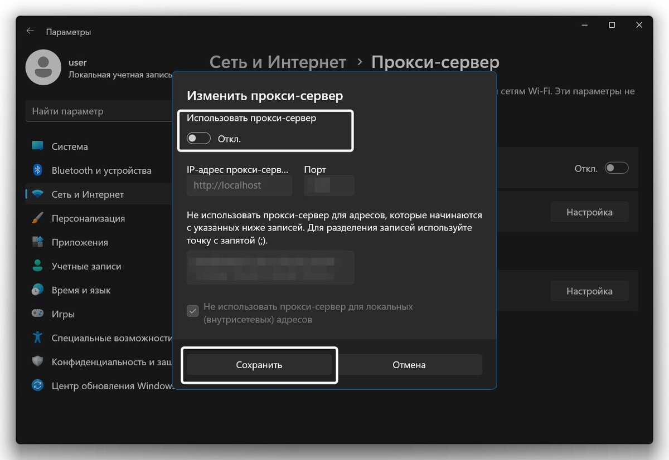669x460 pixels.
Task: Select the Bluetooth и устройства icon
Action: tap(37, 170)
